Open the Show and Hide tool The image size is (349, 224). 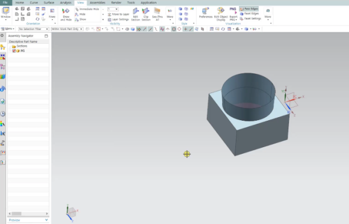66,14
